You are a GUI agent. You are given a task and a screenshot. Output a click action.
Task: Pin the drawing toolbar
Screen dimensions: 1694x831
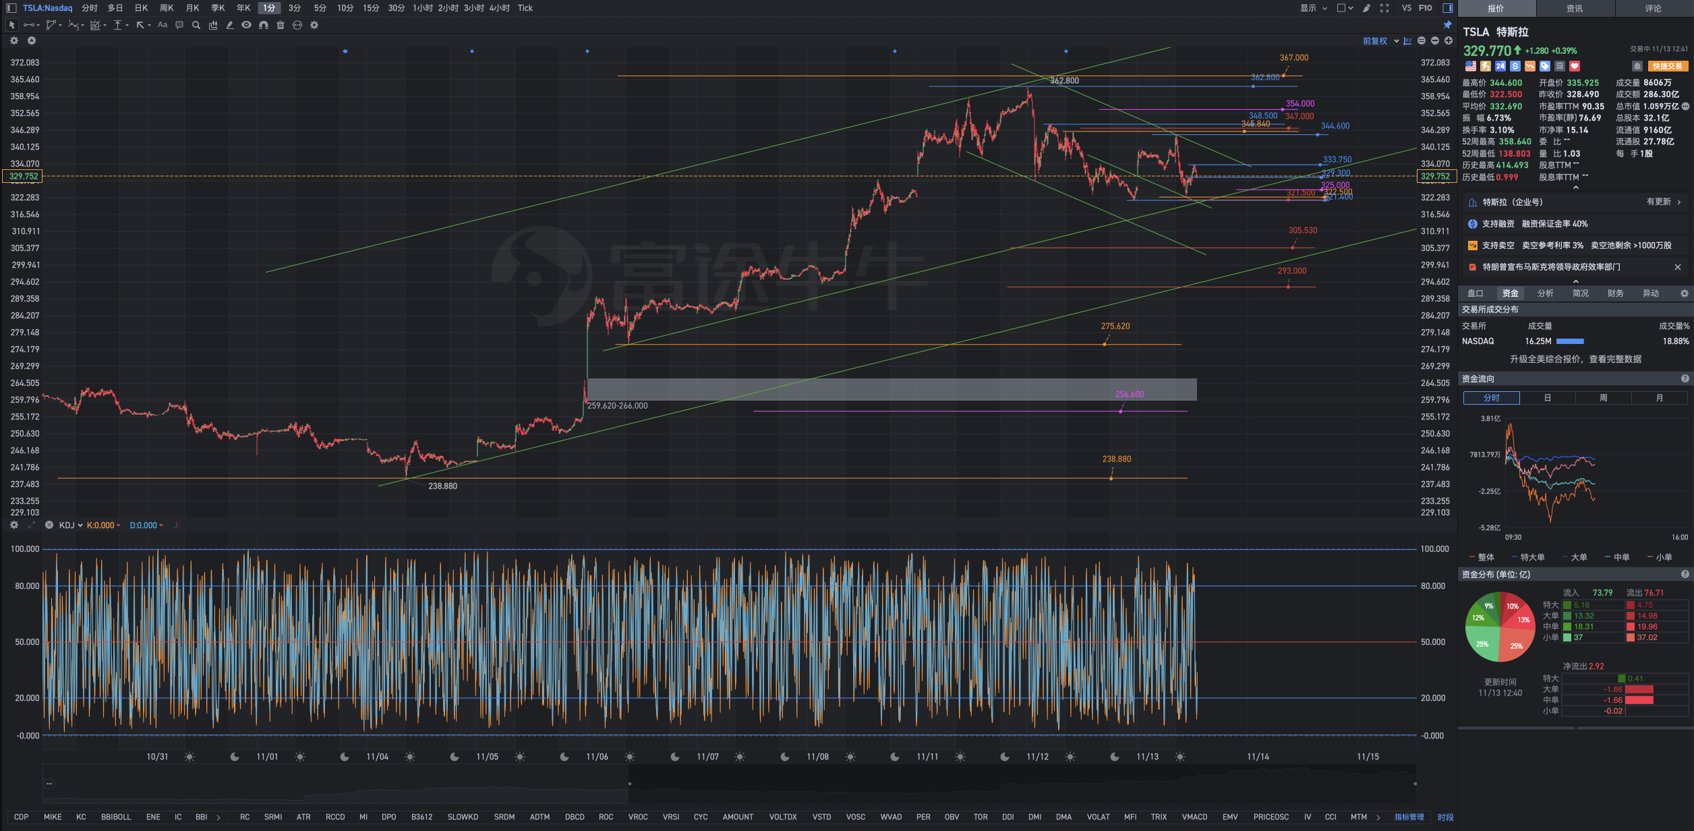tap(1448, 25)
